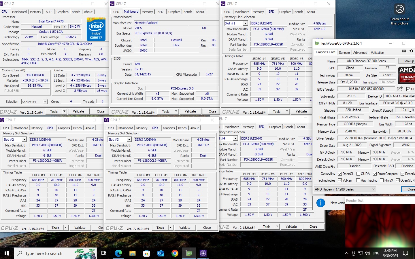Click Validate in the #4 slot CPU-Z window
Screen dimensions: 415x259
pos(291,226)
